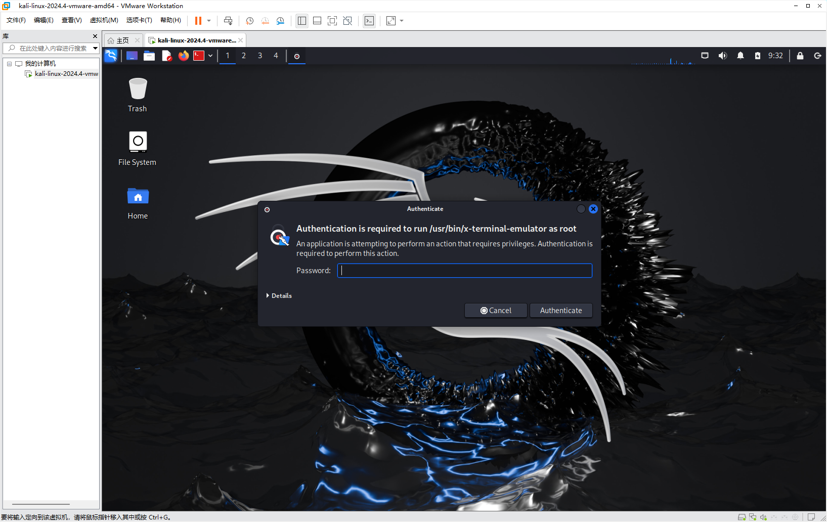Click the hard disk status icon
Screen dimensions: 827x522
coord(742,517)
